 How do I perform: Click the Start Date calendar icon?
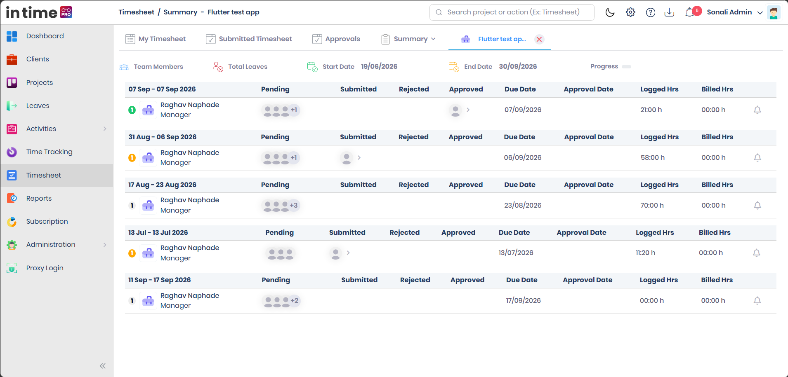[312, 67]
